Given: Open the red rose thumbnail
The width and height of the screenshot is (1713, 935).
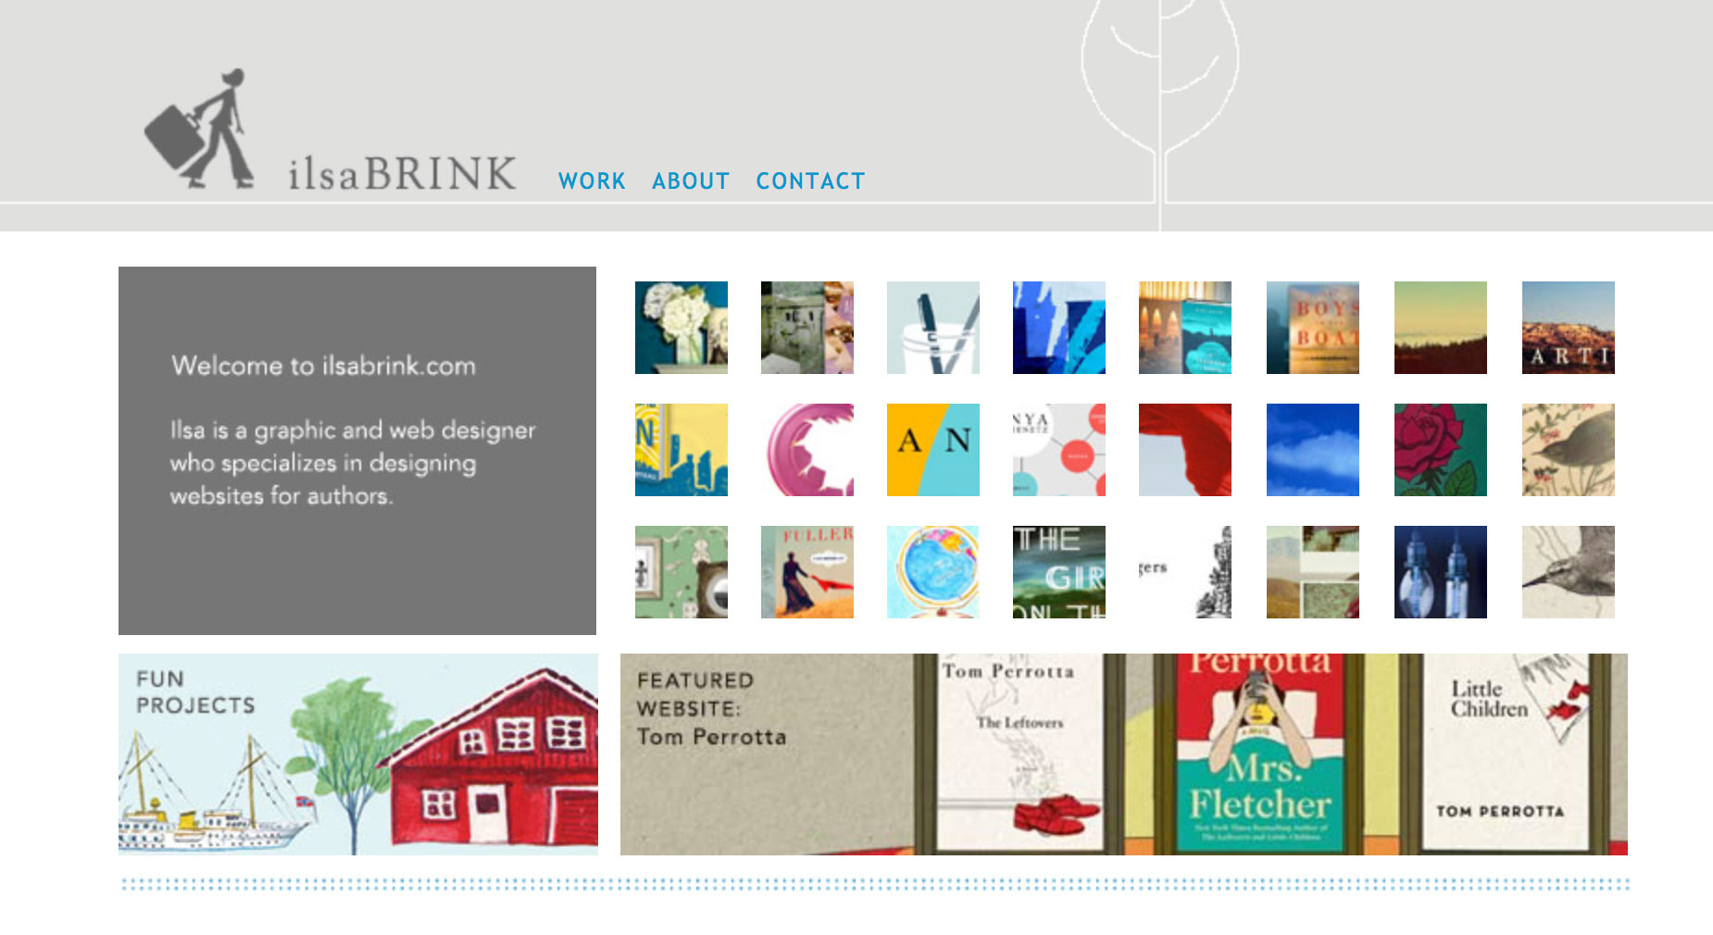Looking at the screenshot, I should 1441,450.
